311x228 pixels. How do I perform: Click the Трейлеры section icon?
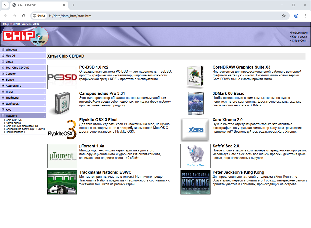(x=3, y=98)
